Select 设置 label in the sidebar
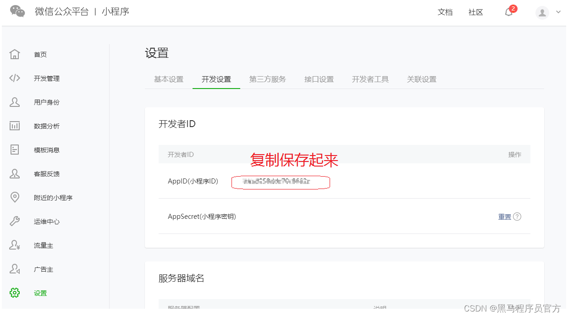Screen dimensions: 568x317 pyautogui.click(x=40, y=293)
